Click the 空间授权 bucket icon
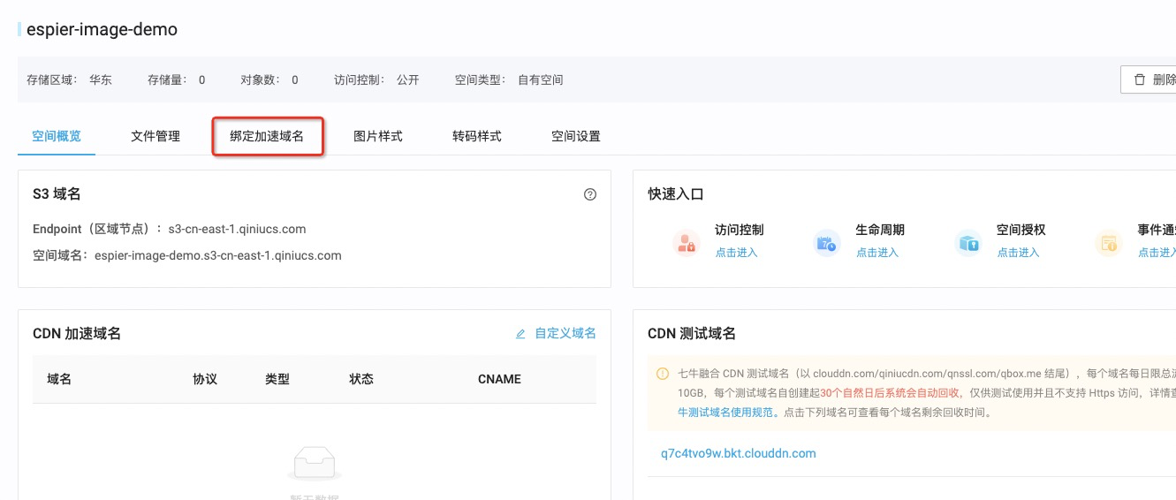The image size is (1176, 500). (x=967, y=243)
